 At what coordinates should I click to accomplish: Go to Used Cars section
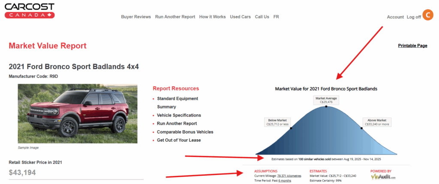(240, 17)
